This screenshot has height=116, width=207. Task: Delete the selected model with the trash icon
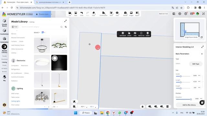pyautogui.click(x=147, y=34)
